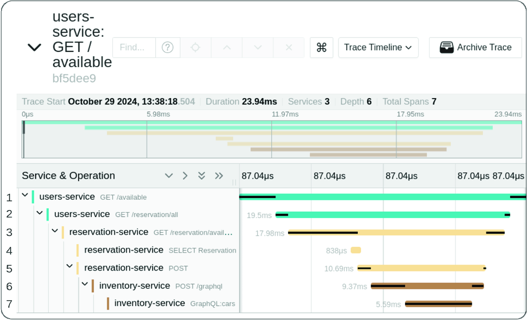Collapse one level with the right chevron icon
This screenshot has width=531, height=327.
pos(185,176)
